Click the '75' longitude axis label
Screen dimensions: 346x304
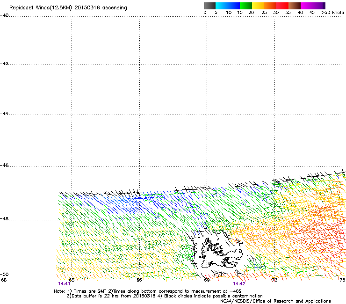point(342,280)
